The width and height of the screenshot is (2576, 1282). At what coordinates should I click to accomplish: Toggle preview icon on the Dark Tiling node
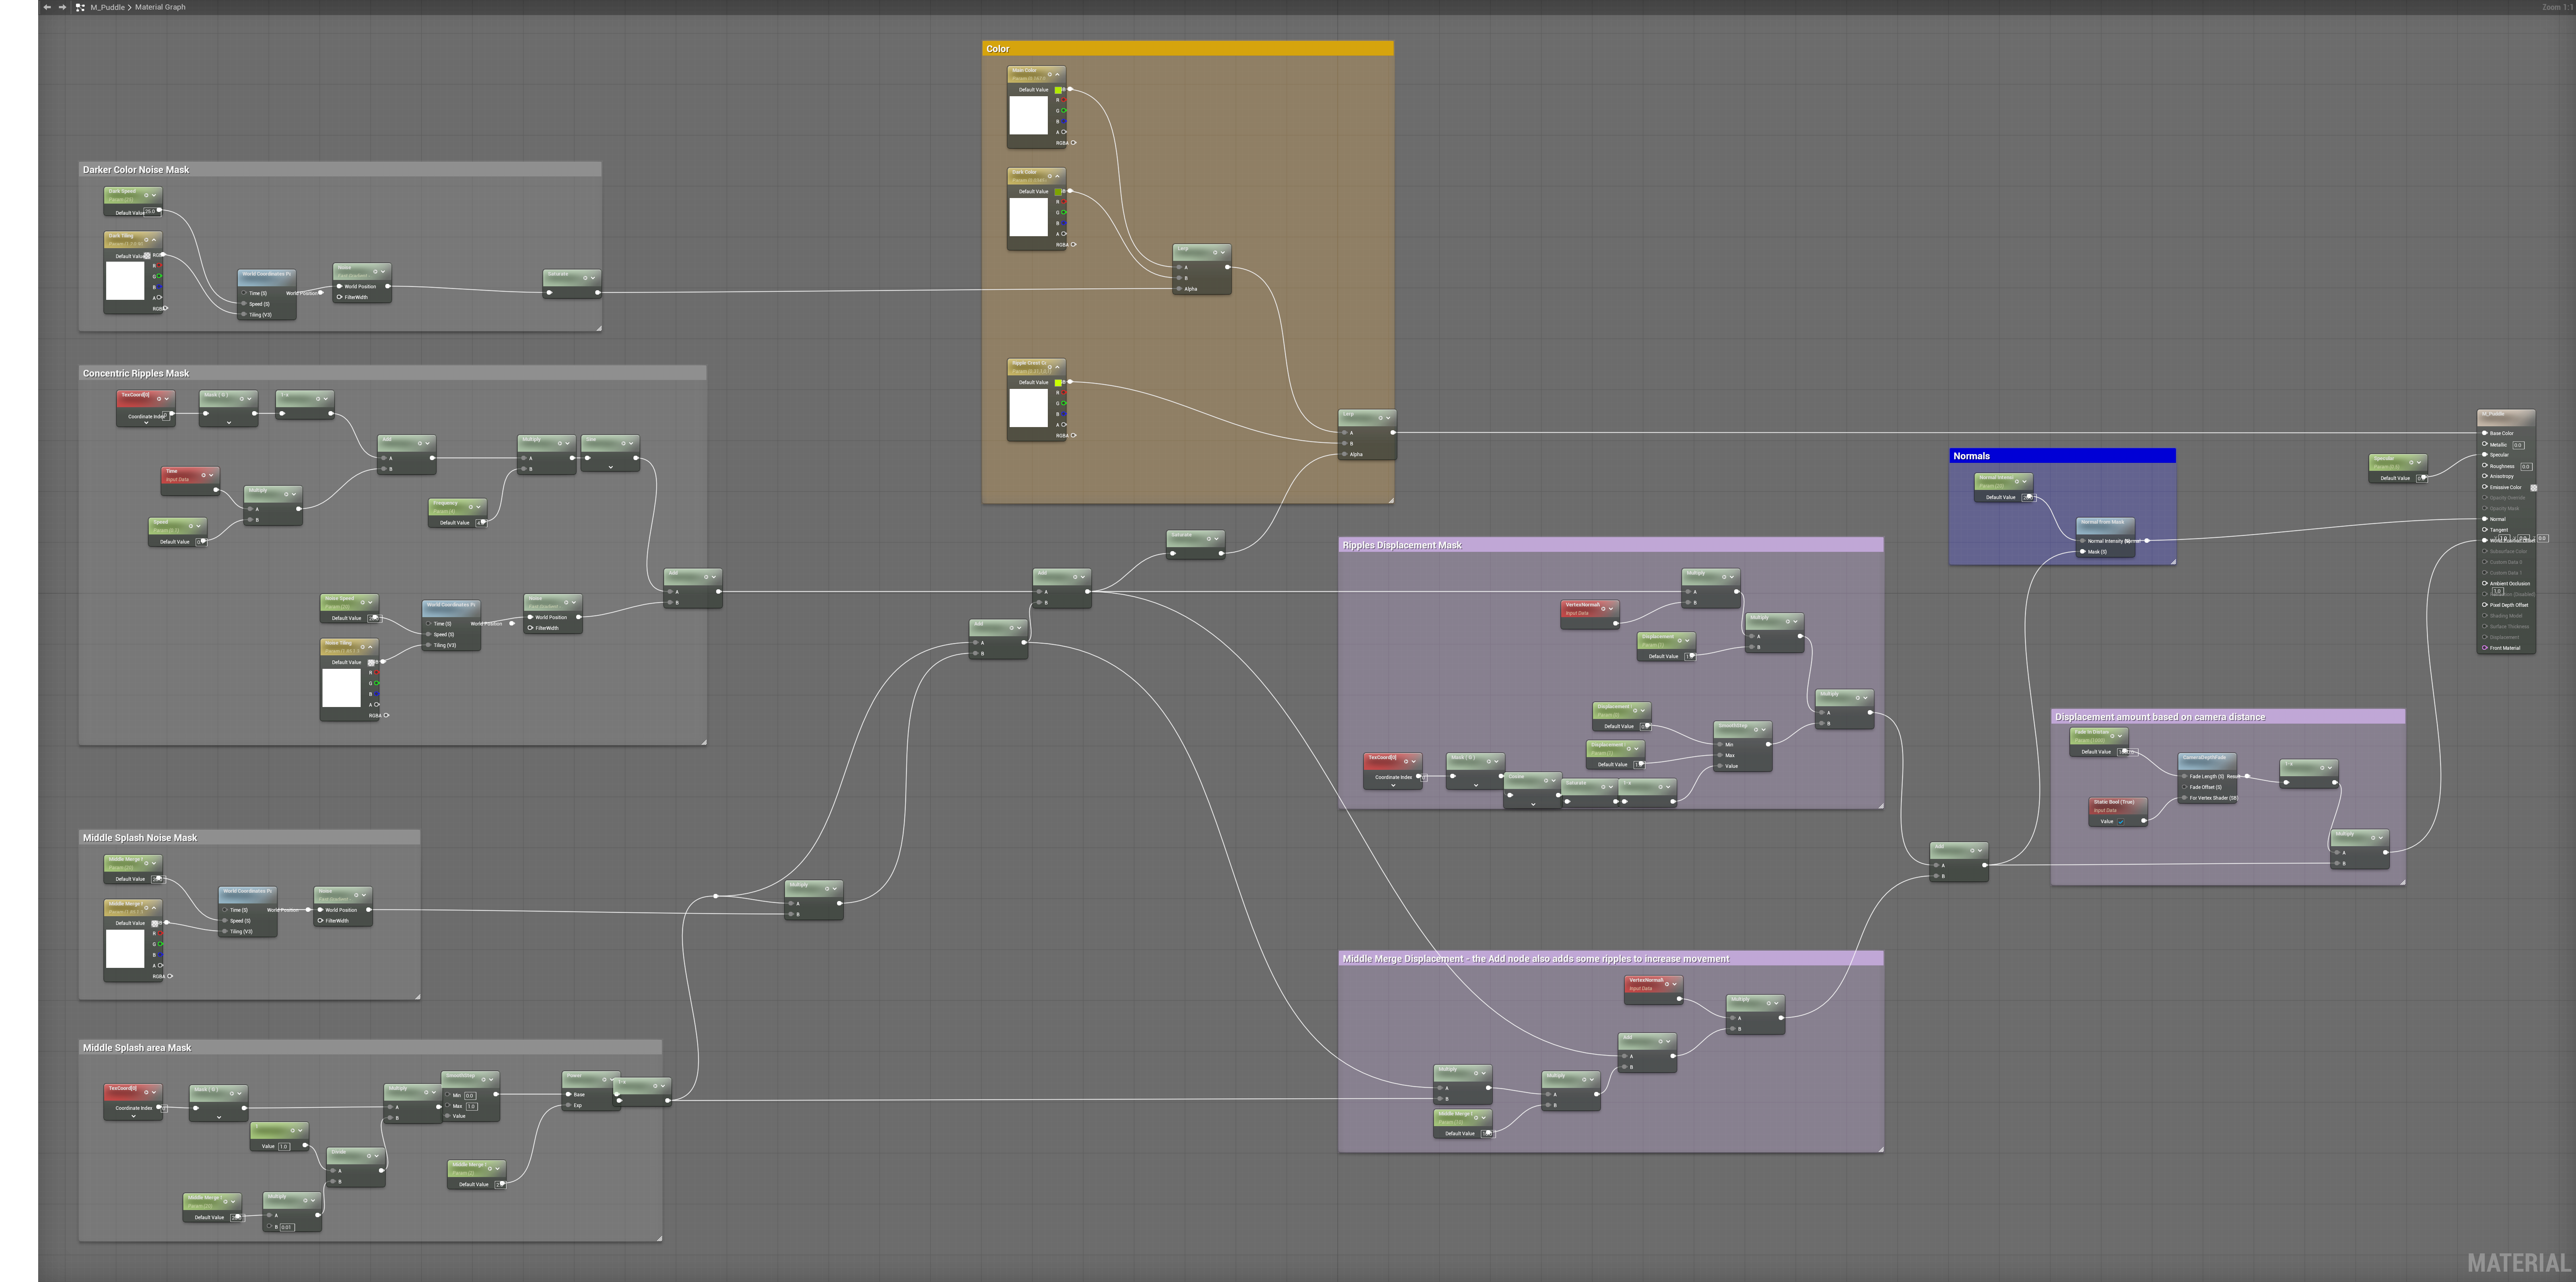(146, 240)
